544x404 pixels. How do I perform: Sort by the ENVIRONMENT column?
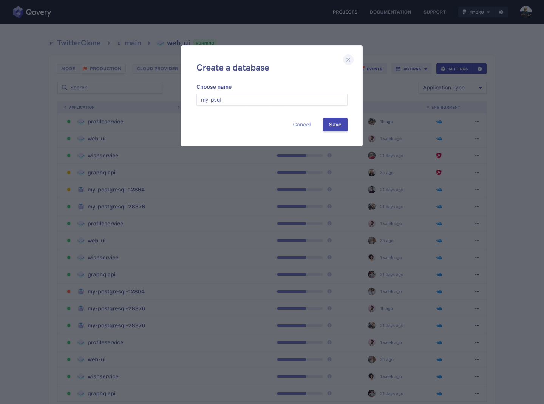point(444,108)
